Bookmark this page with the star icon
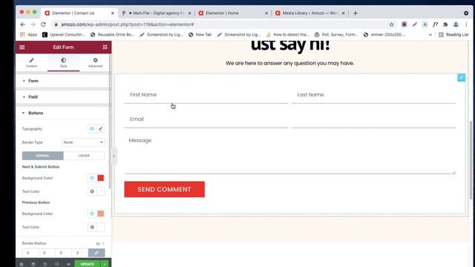Viewport: 475px width, 267px height. click(391, 24)
